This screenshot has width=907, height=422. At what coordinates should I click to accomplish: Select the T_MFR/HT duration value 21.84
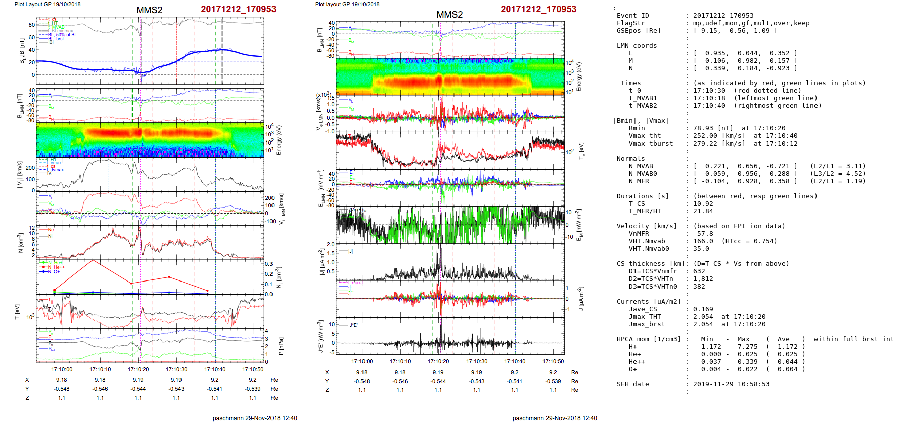pyautogui.click(x=703, y=211)
